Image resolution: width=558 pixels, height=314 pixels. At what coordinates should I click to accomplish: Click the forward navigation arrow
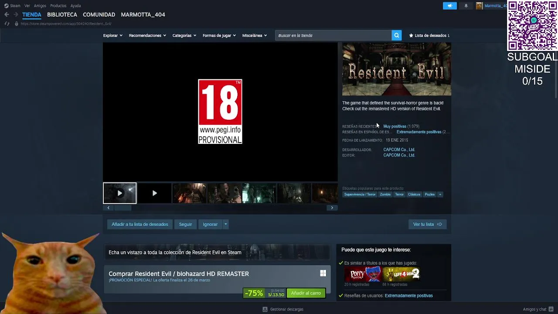tap(16, 14)
